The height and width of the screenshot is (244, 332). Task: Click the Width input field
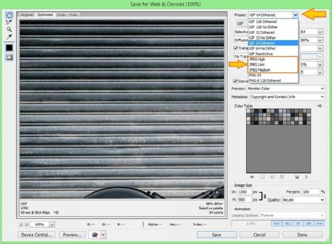tap(245, 192)
